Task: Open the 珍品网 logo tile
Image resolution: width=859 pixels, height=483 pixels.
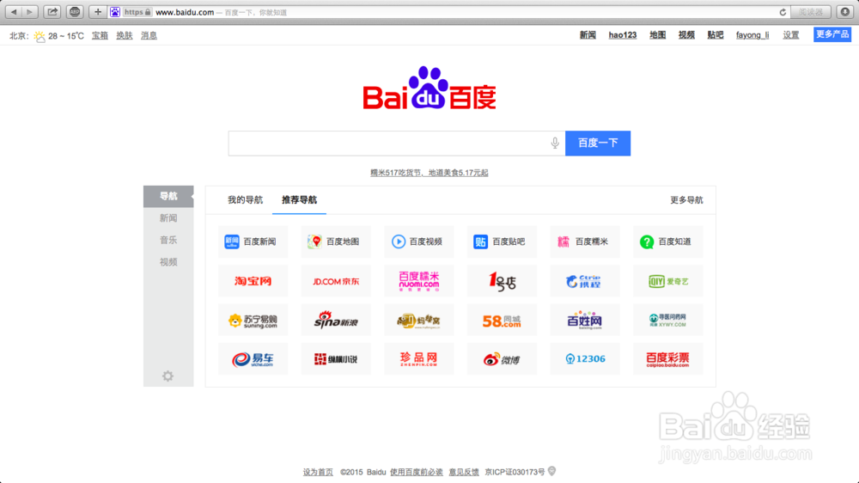Action: (418, 359)
